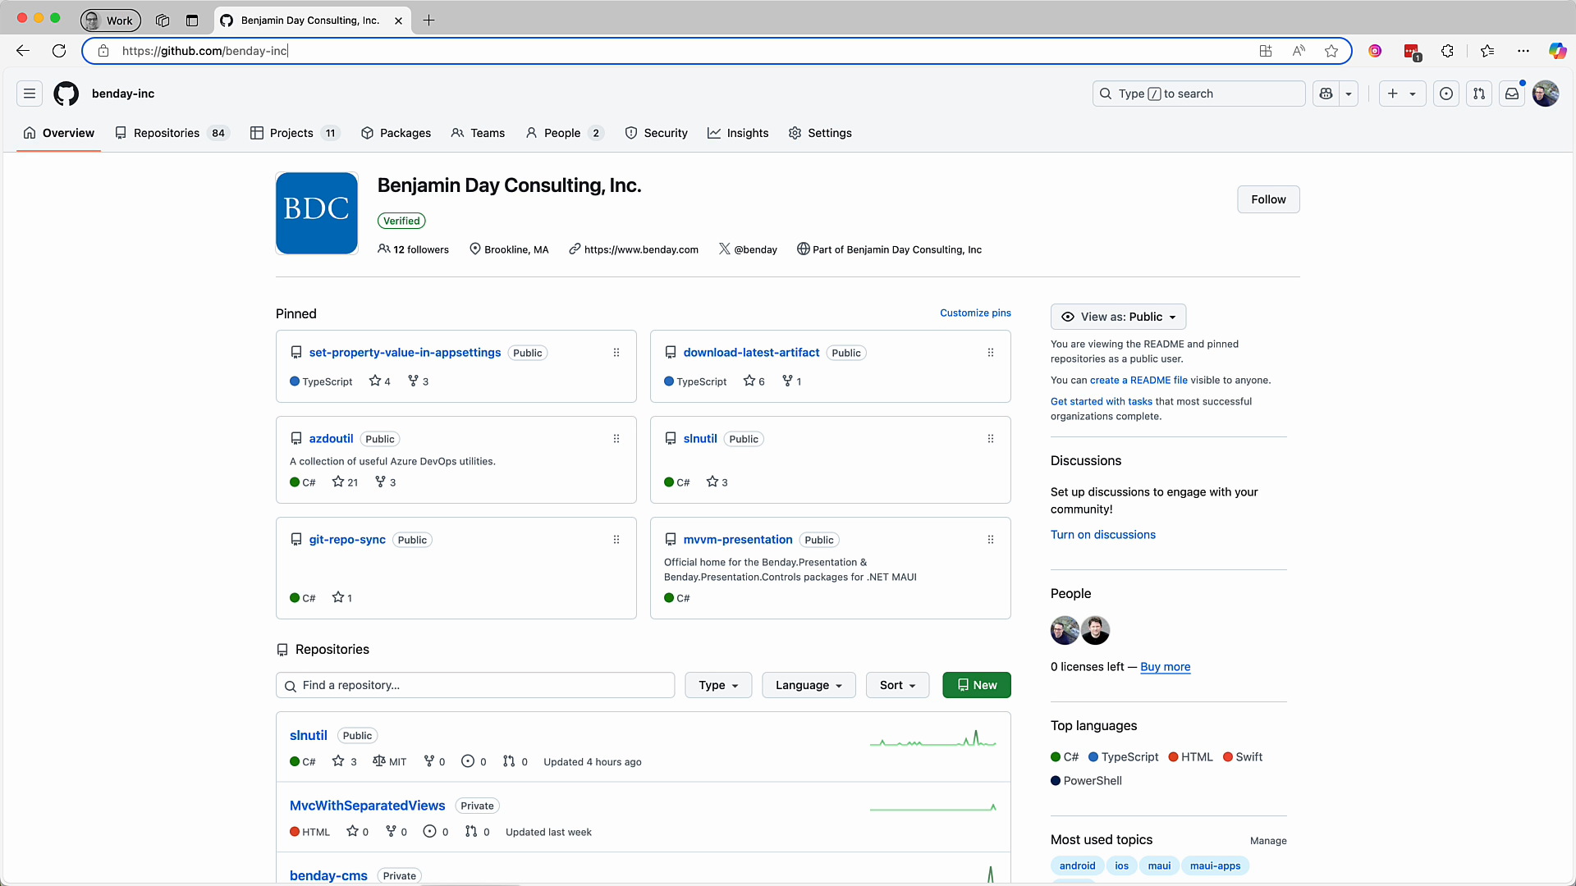Click the browser back arrow

pyautogui.click(x=23, y=51)
